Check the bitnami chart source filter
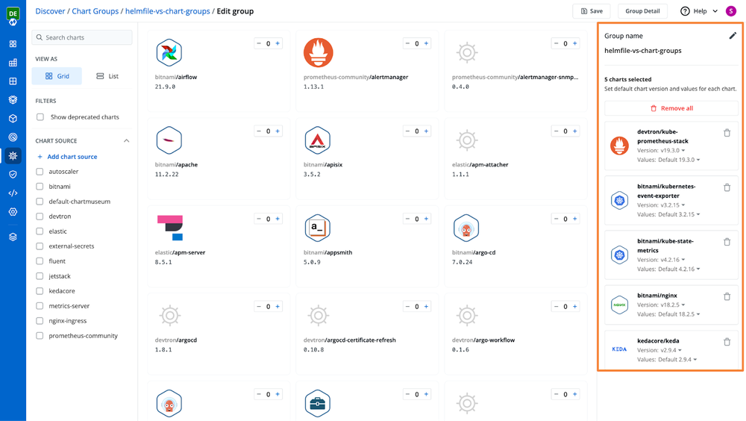 coord(40,187)
